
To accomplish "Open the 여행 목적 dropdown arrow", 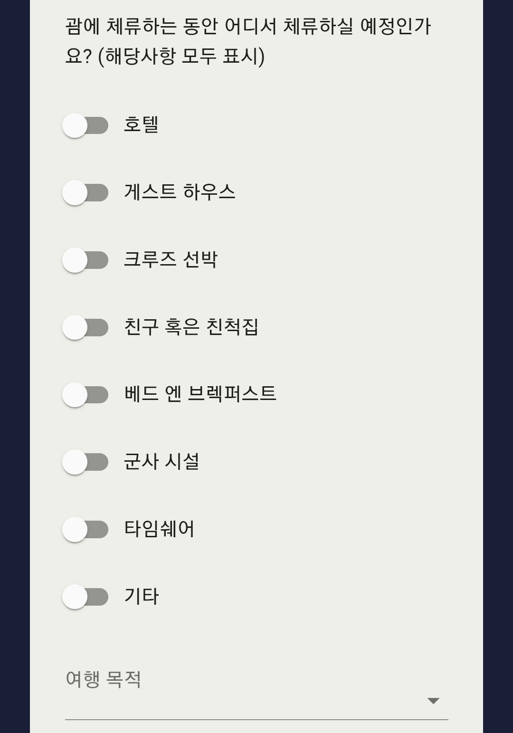I will 433,701.
